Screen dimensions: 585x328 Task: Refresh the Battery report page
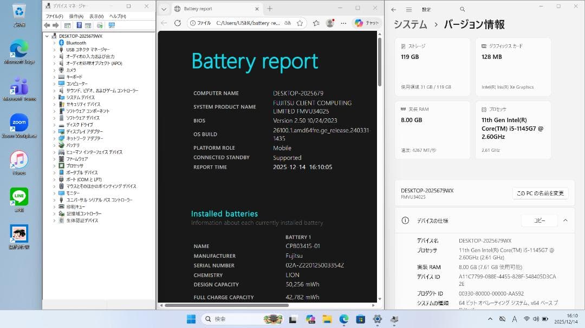[178, 23]
